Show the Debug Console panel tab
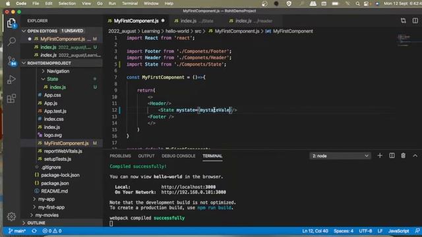422x237 pixels. 179,156
